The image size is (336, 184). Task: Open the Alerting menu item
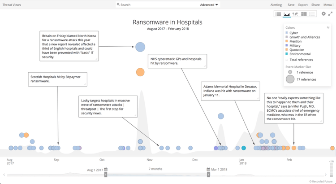tap(276, 4)
